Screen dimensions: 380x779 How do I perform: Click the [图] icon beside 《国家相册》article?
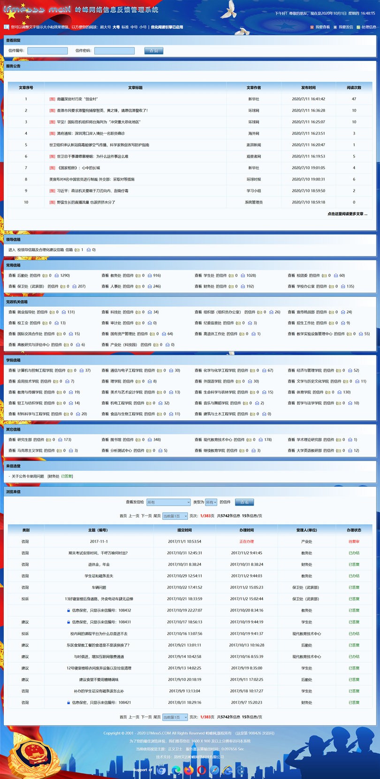(x=52, y=168)
